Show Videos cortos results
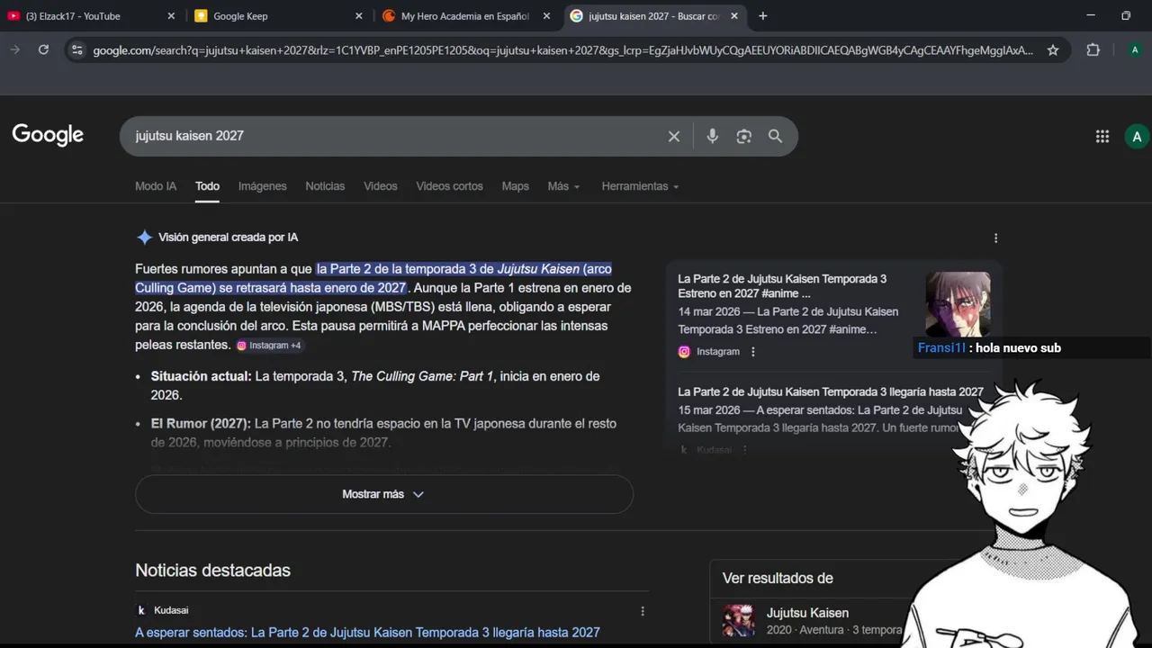Viewport: 1152px width, 648px height. point(449,186)
